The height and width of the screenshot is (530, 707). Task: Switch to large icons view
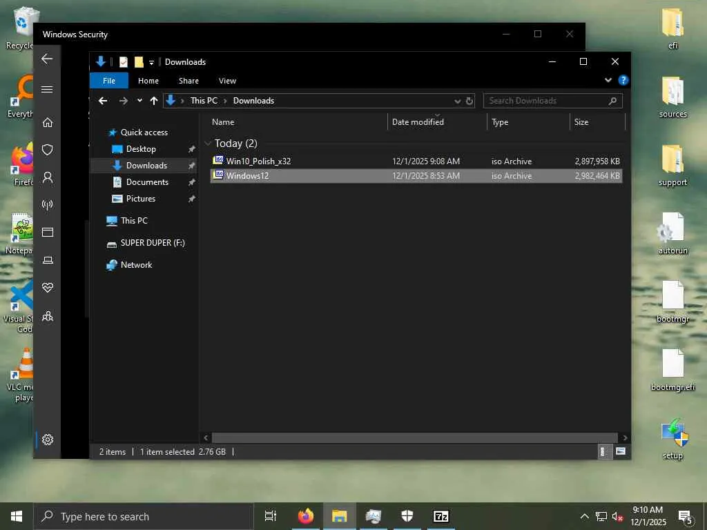tap(621, 451)
